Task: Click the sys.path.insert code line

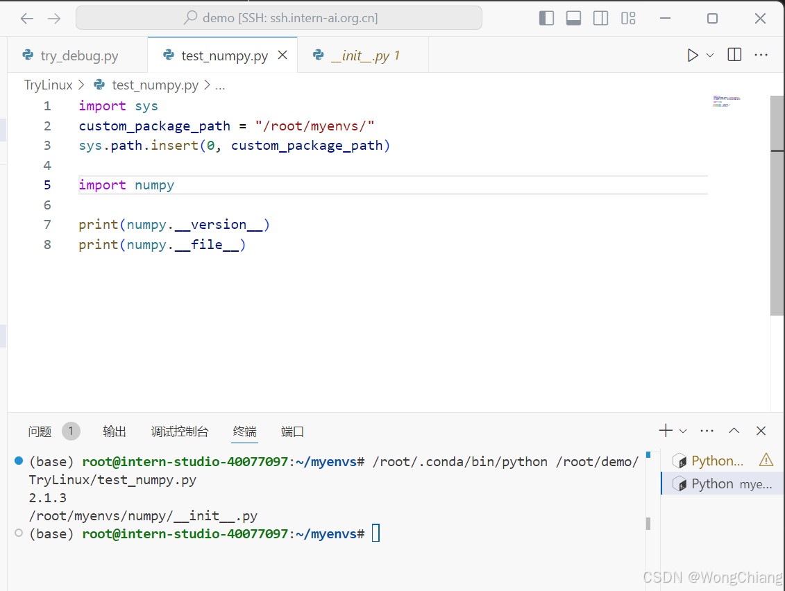Action: 234,146
